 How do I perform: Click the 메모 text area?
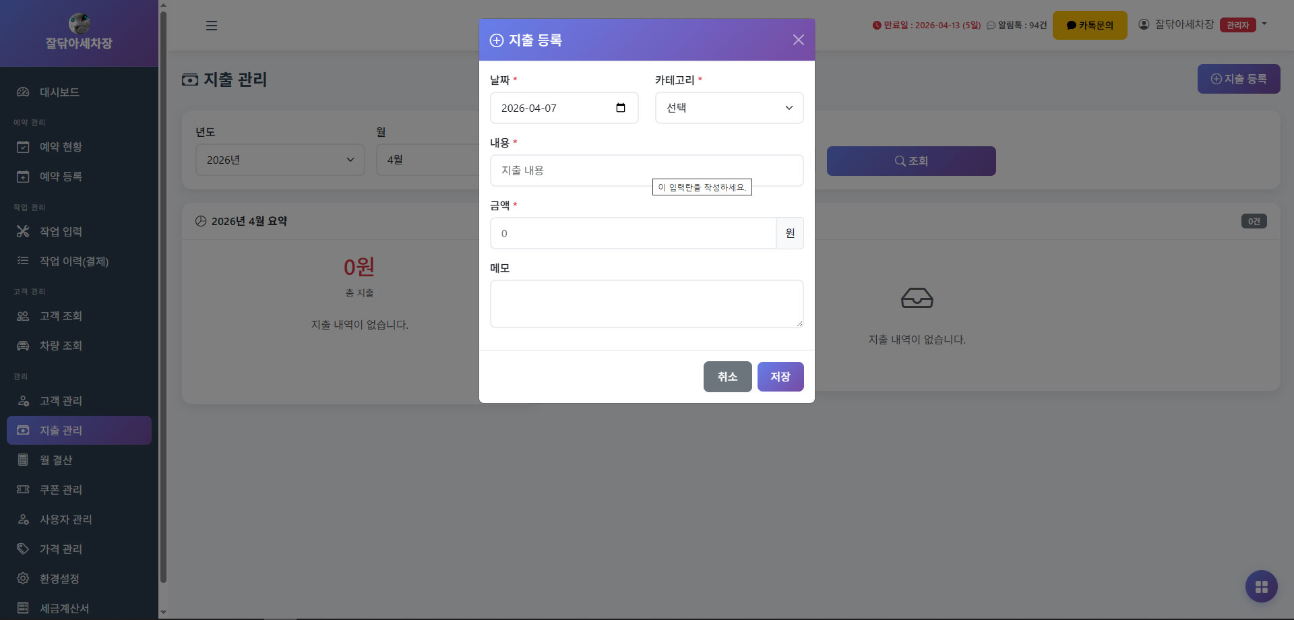(646, 304)
